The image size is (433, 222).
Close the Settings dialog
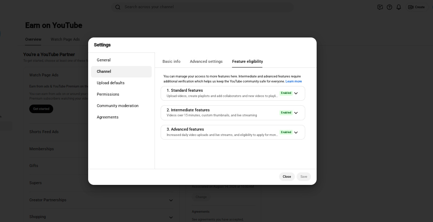click(287, 177)
